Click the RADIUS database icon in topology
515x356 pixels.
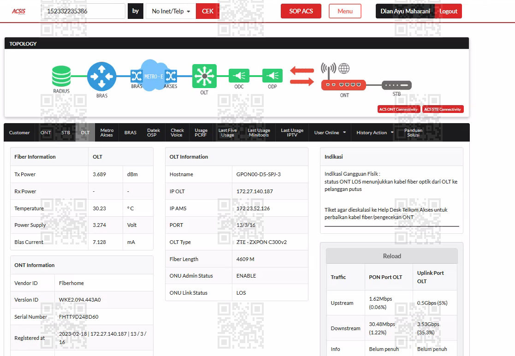61,76
